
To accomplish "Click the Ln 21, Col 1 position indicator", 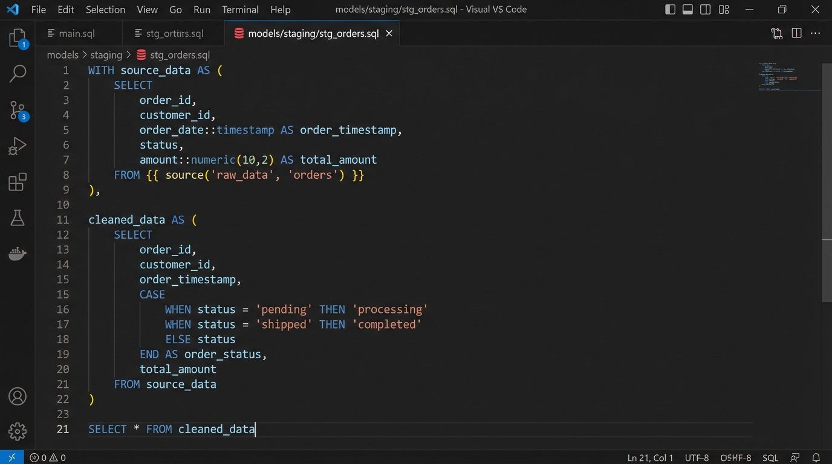I will tap(651, 458).
